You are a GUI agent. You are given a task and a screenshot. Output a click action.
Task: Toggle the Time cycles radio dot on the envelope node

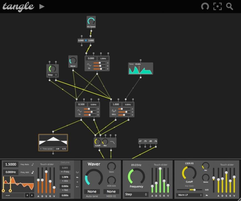point(41,149)
